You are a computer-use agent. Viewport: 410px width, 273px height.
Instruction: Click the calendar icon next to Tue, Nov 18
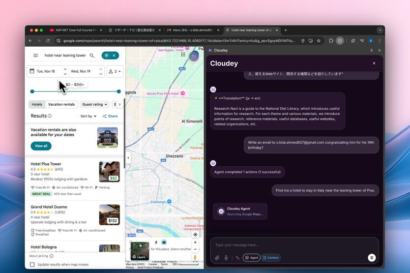(x=32, y=71)
